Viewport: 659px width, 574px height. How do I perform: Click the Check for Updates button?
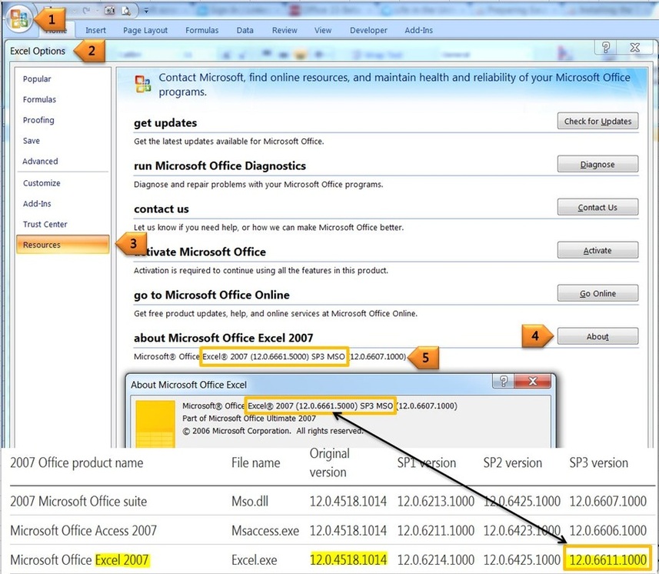point(597,121)
